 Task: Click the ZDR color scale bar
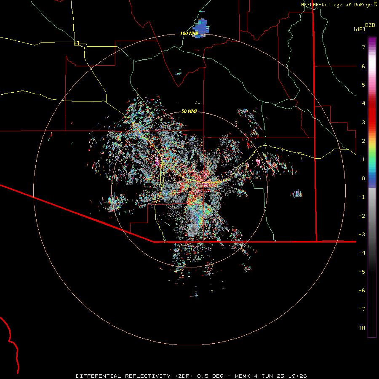[372, 187]
